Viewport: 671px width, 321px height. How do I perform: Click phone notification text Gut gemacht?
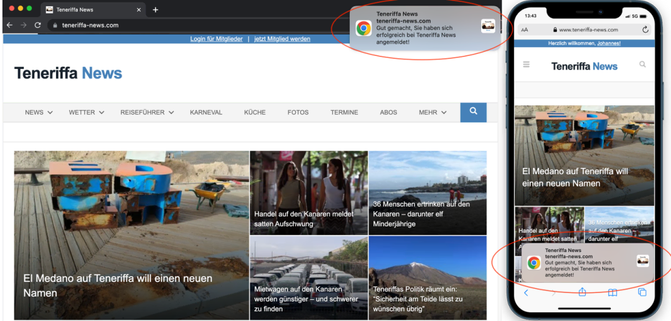(580, 269)
